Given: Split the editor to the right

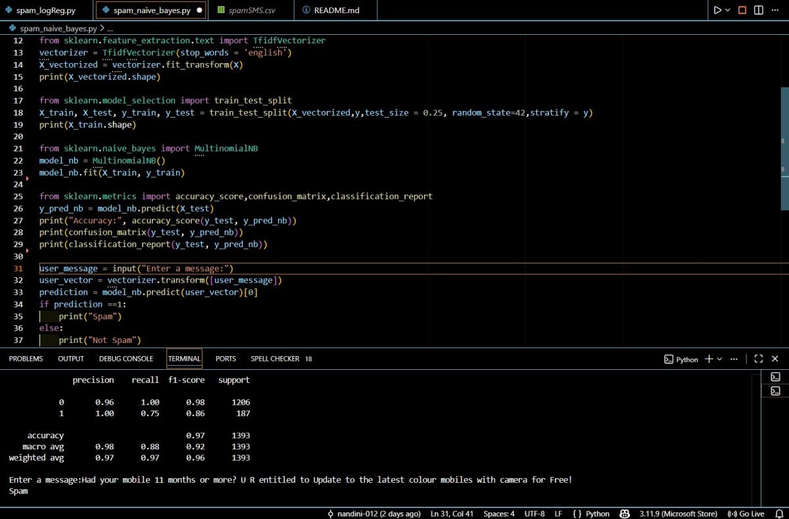Looking at the screenshot, I should click(x=759, y=11).
